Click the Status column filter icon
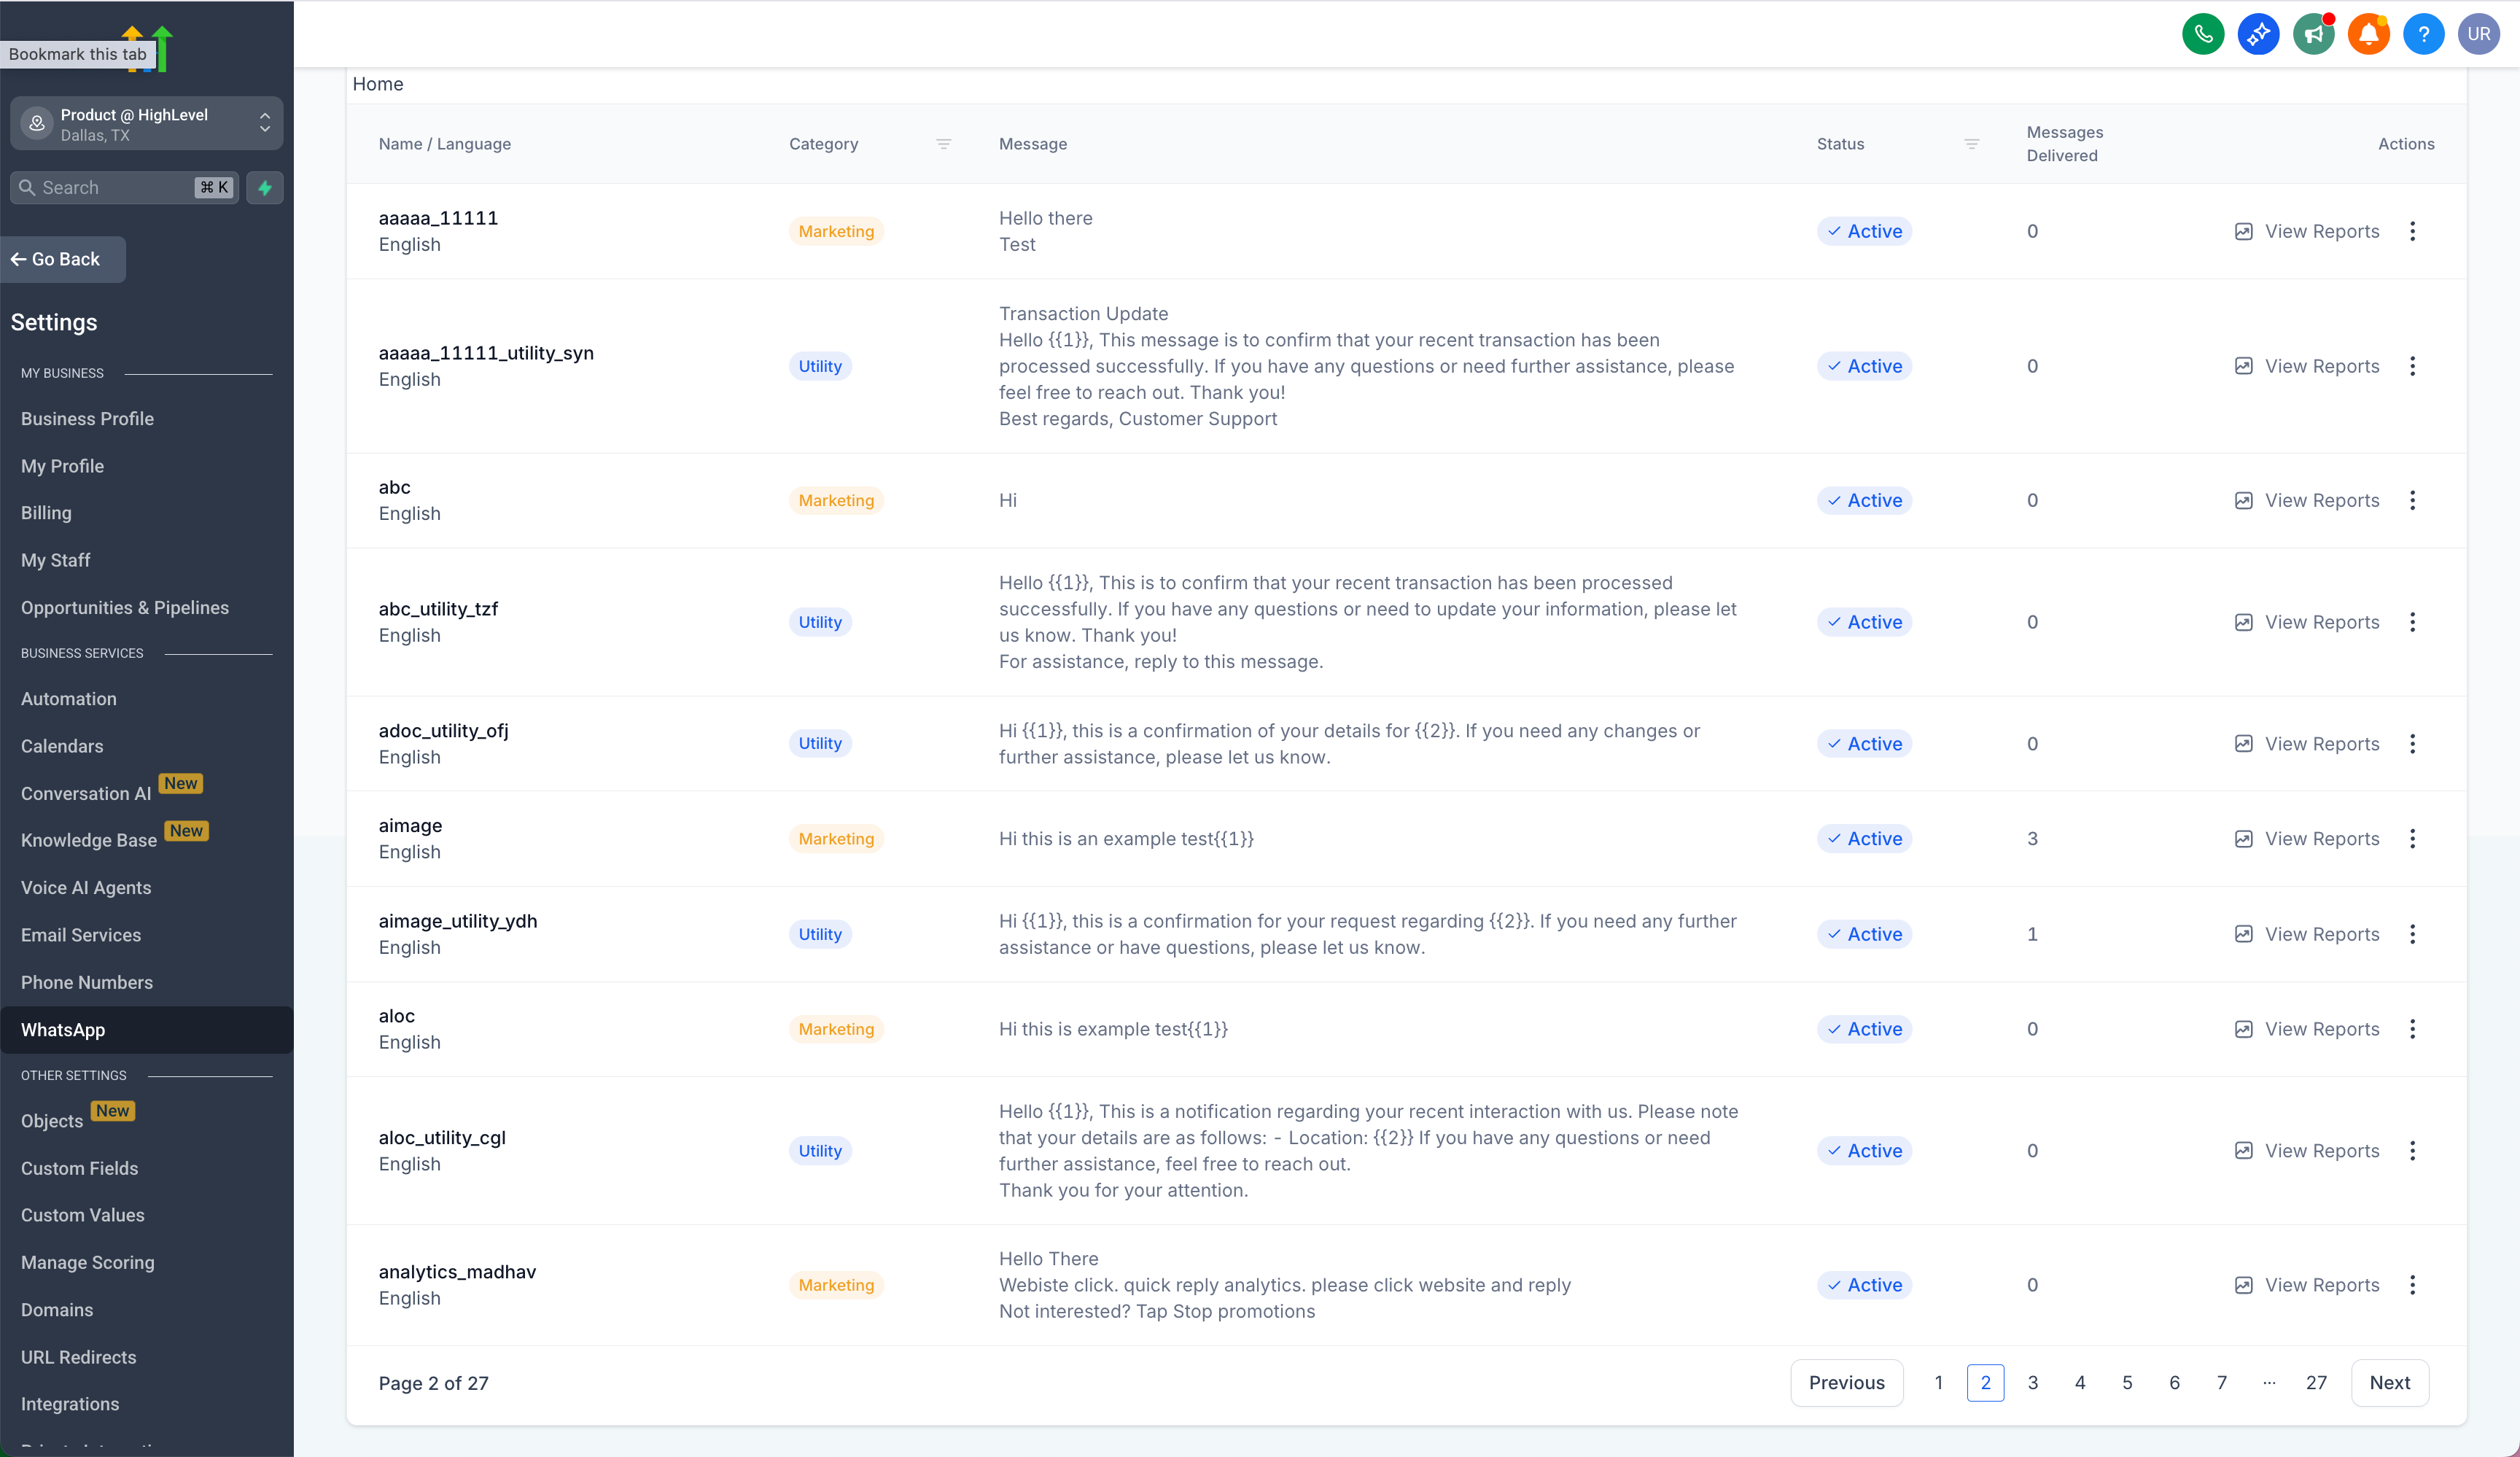The image size is (2520, 1457). pos(1971,144)
